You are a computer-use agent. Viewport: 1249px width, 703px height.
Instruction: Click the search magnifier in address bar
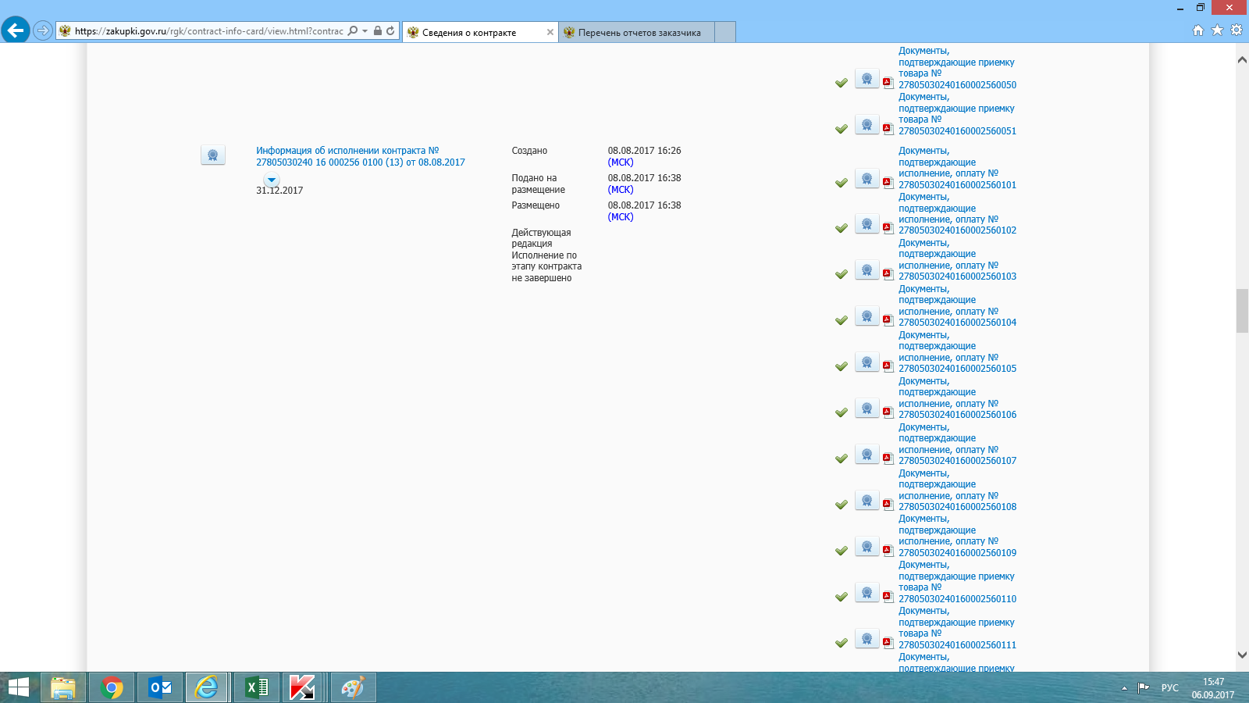point(353,31)
